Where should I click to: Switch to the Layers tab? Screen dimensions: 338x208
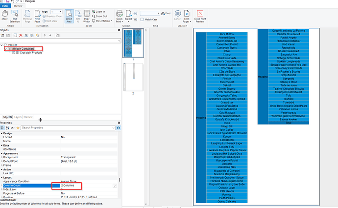pyautogui.click(x=18, y=117)
